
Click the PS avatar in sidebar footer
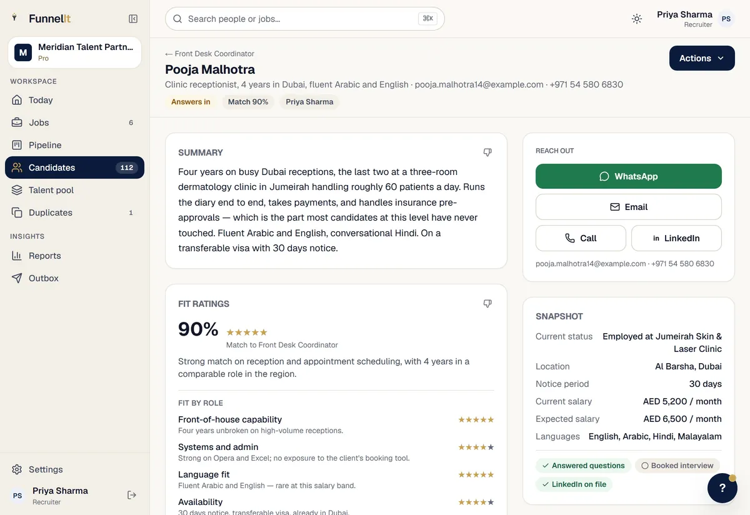click(x=17, y=496)
